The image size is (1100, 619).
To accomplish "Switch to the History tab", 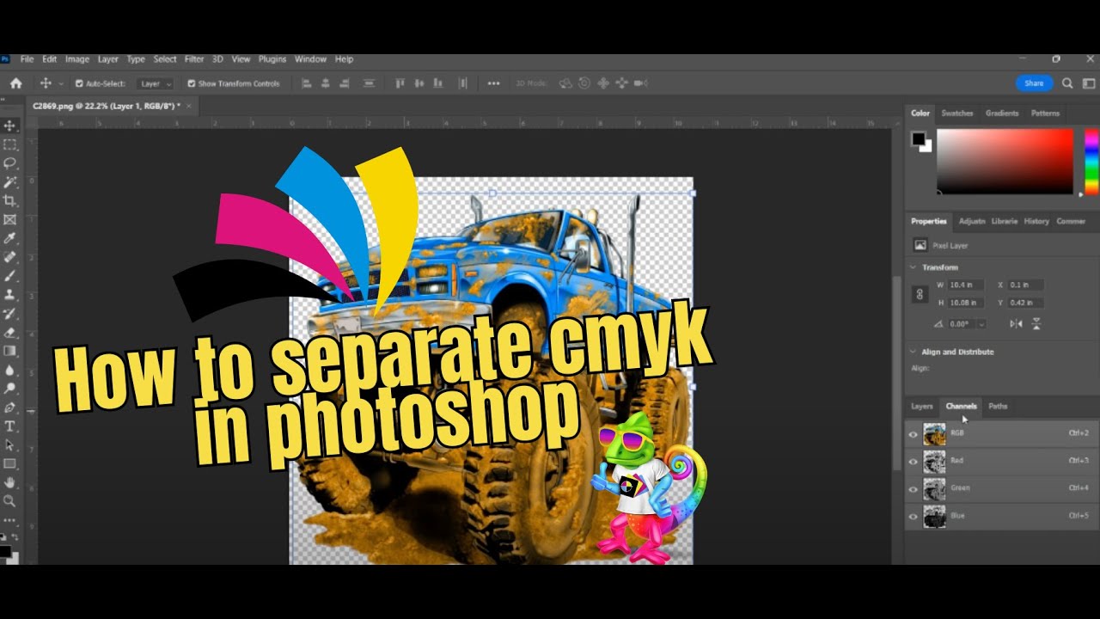I will [x=1036, y=221].
